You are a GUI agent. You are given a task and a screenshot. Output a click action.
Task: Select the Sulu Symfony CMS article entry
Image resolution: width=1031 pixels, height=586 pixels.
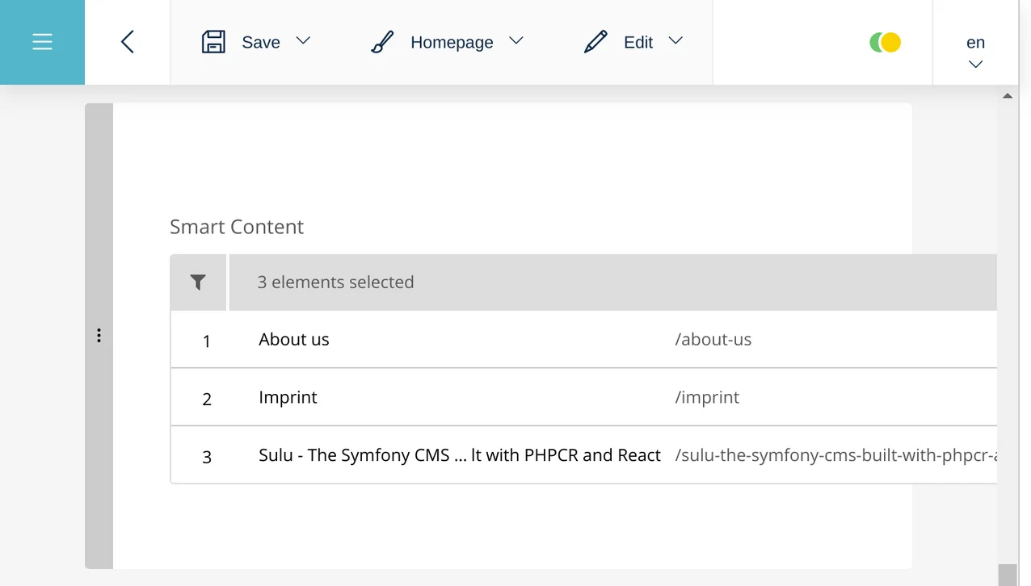459,454
